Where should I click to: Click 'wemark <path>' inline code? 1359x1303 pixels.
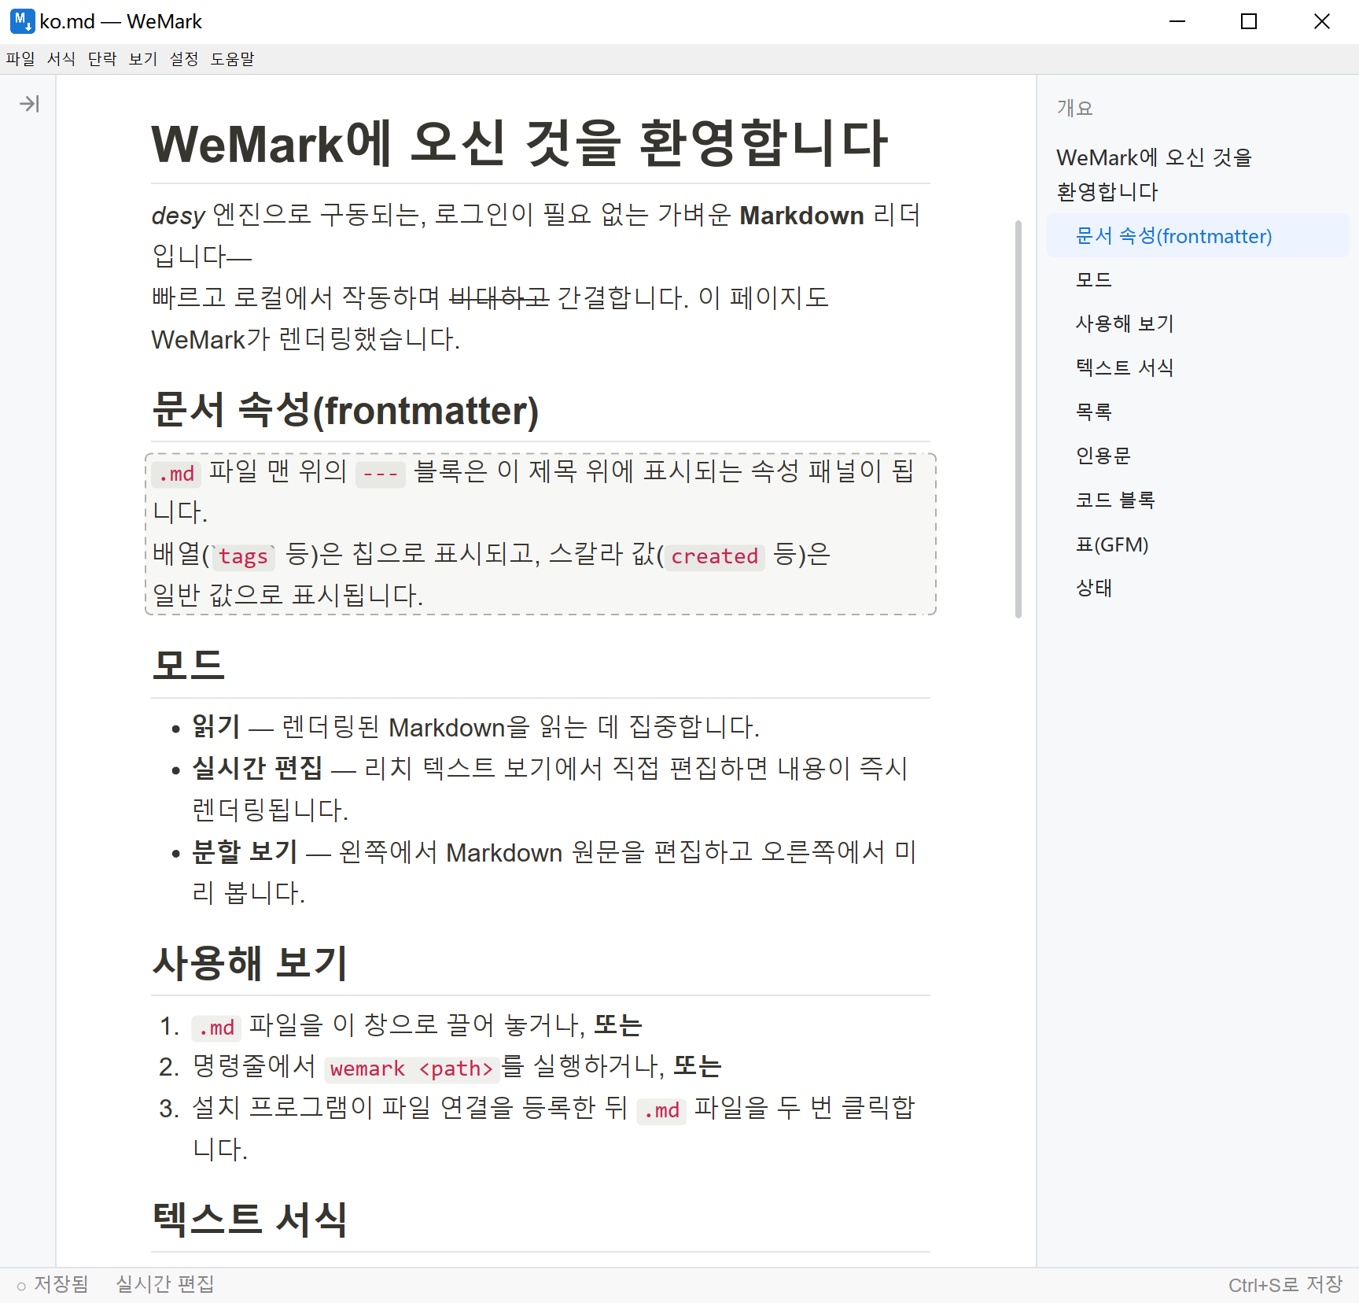click(411, 1069)
